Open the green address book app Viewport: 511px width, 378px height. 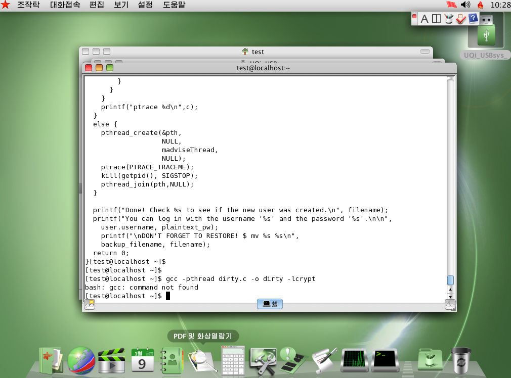[x=172, y=360]
